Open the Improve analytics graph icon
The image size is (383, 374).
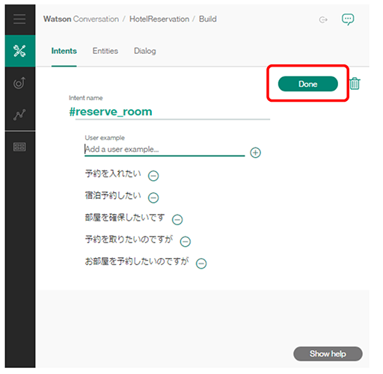19,114
